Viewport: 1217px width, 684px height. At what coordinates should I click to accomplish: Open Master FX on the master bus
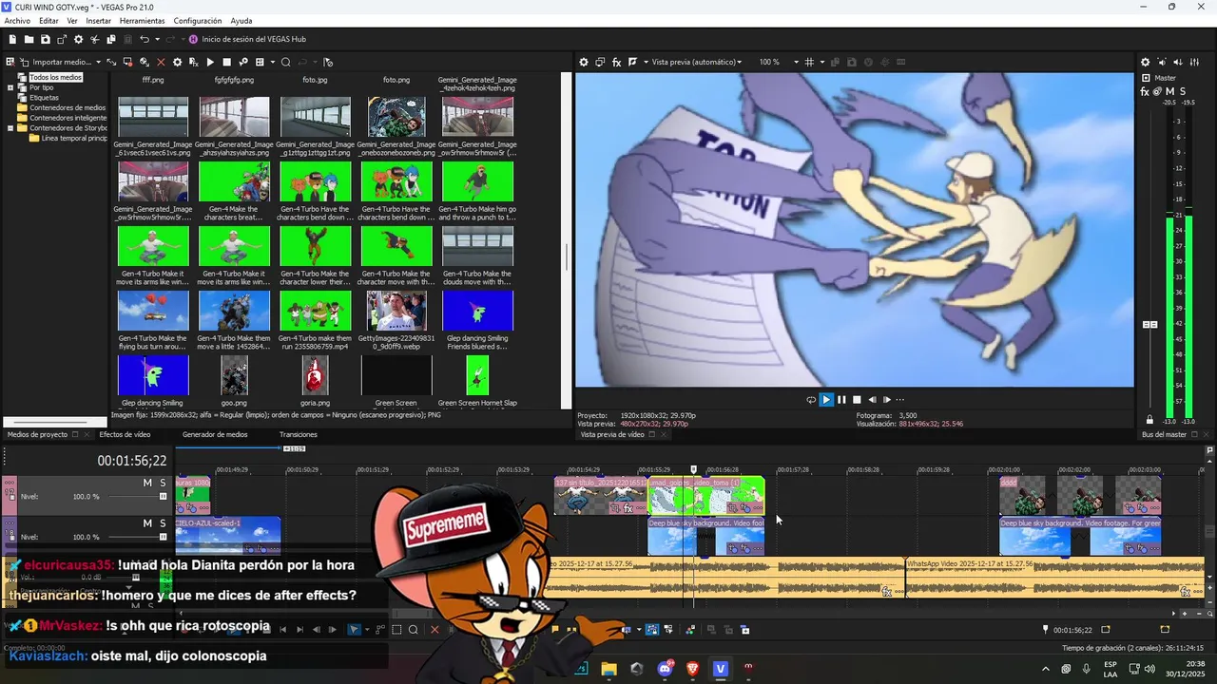[1145, 91]
